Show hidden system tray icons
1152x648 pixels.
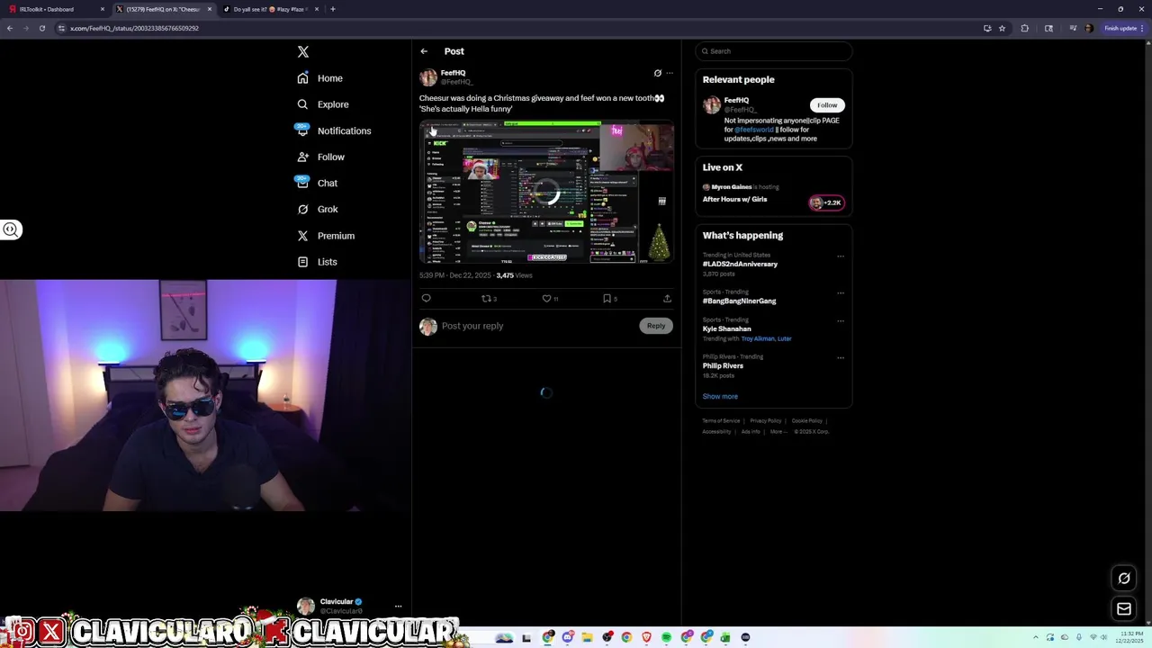1035,637
